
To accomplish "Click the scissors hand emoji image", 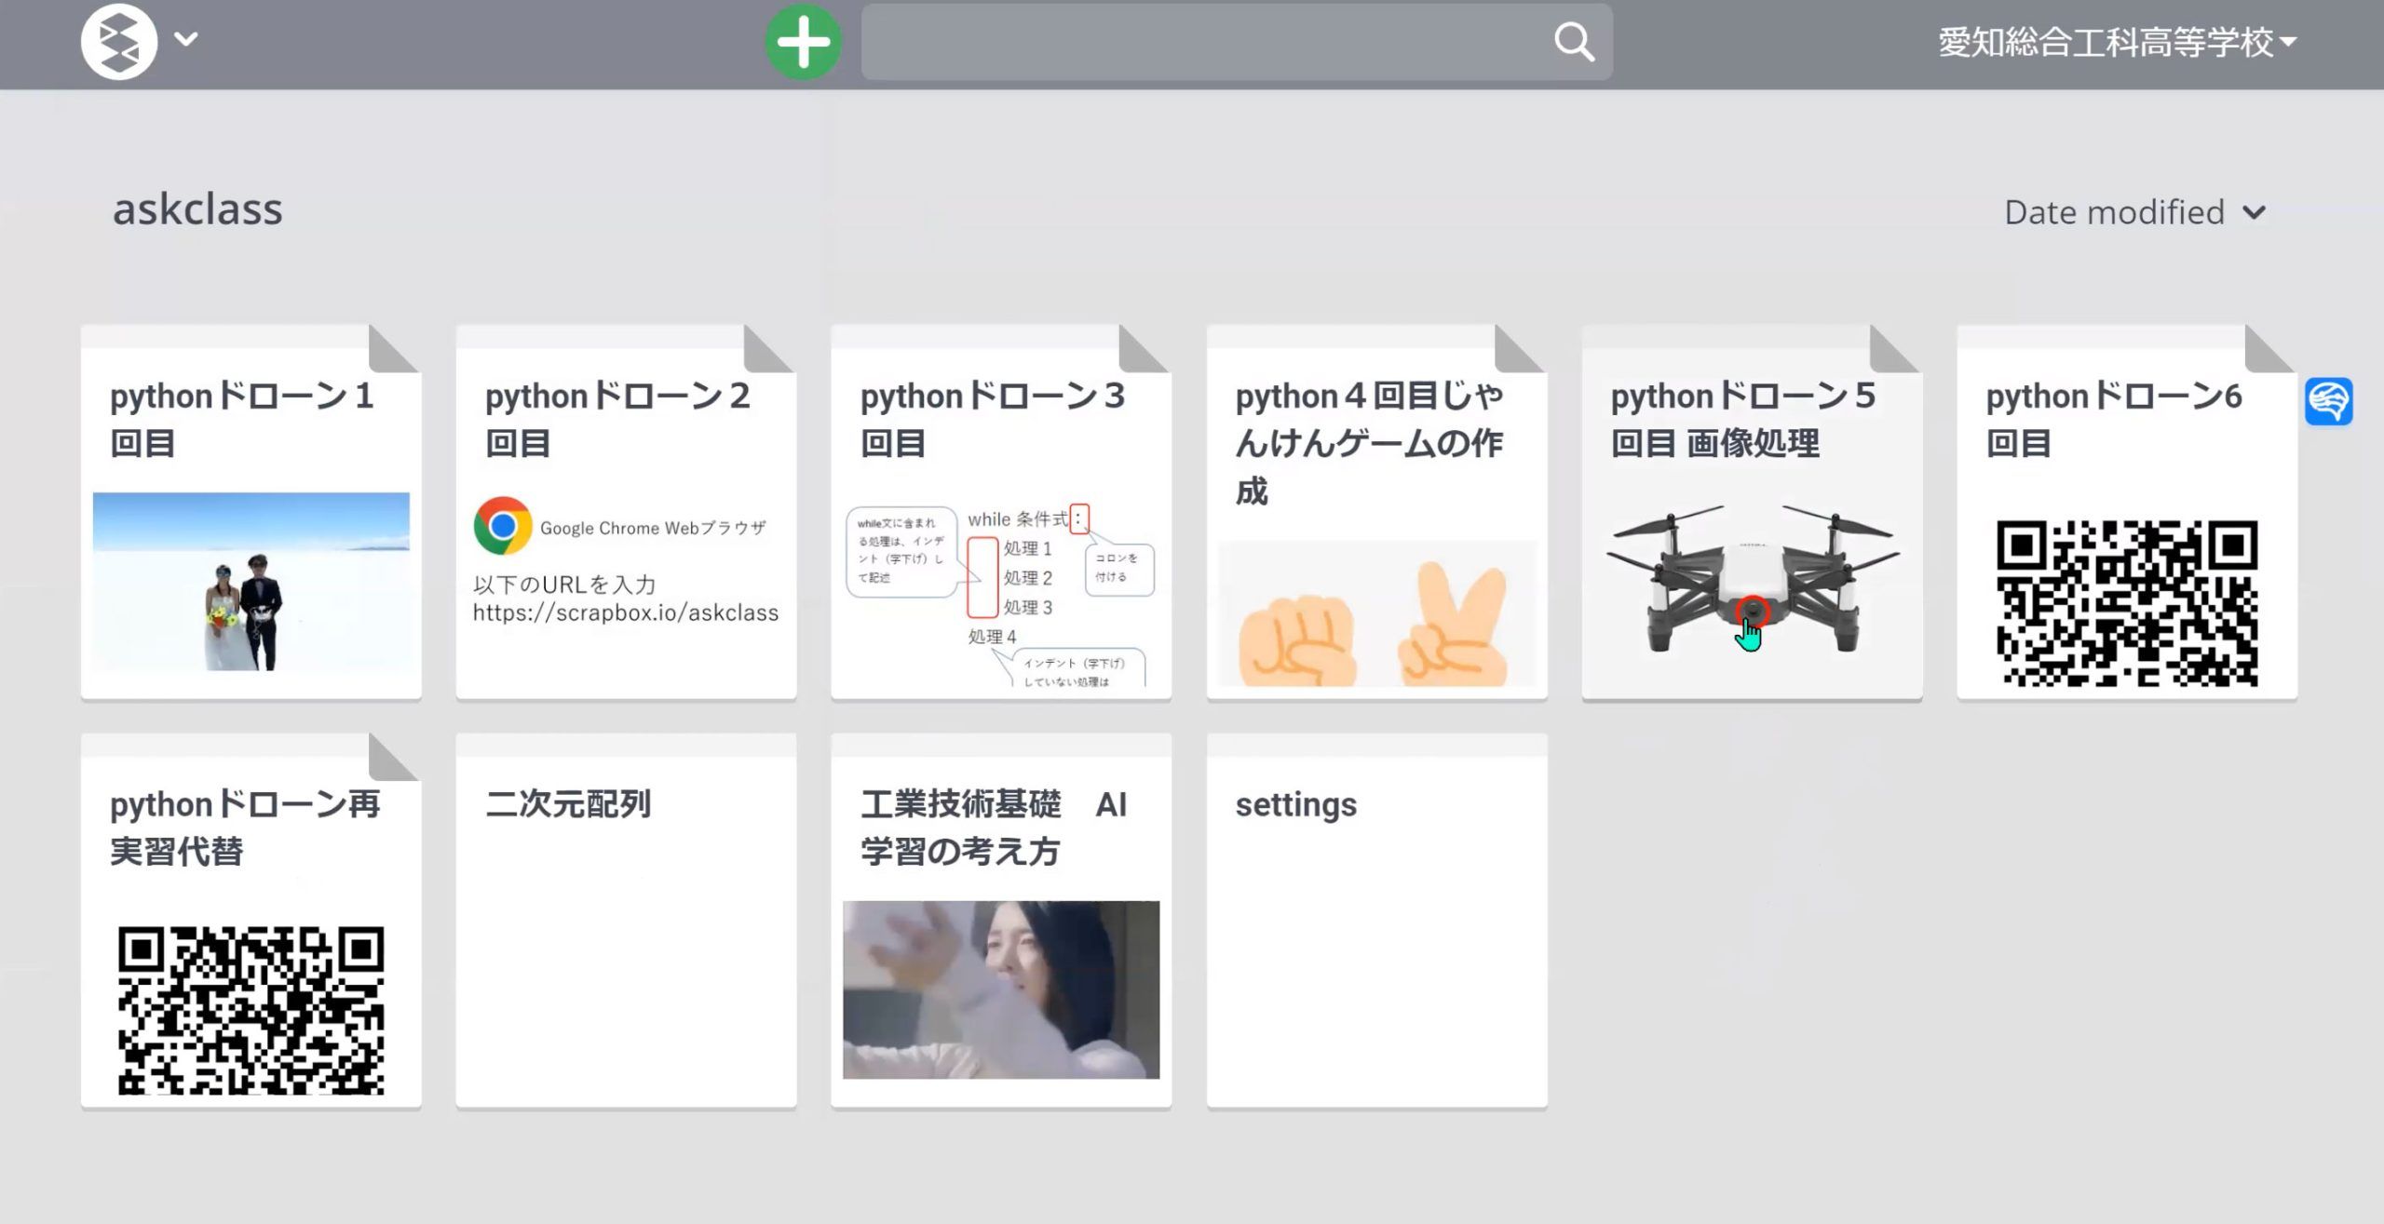I will [x=1453, y=625].
